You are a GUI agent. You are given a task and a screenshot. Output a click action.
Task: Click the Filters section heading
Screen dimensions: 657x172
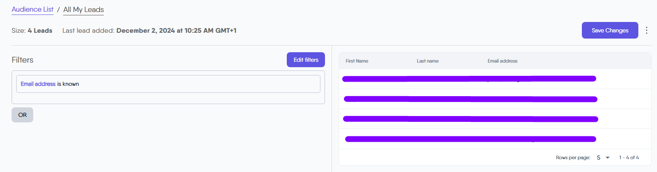(x=22, y=60)
